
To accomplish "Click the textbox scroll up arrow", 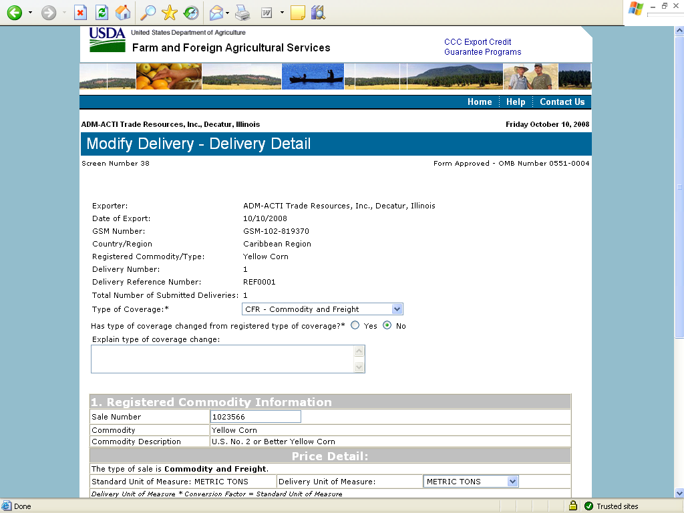I will coord(359,351).
